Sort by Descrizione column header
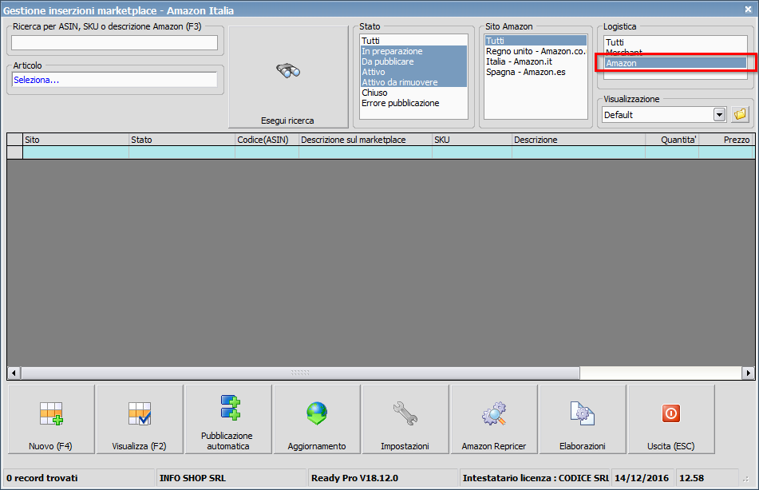This screenshot has width=759, height=490. click(x=579, y=140)
